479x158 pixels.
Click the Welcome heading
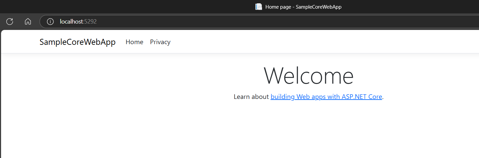309,76
